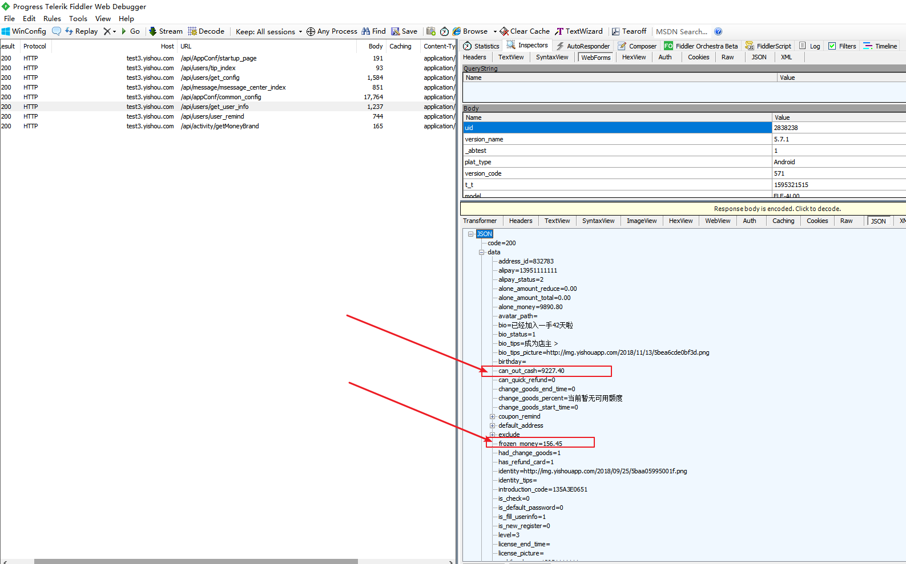Viewport: 906px width, 564px height.
Task: Open the View menu
Action: coord(103,19)
